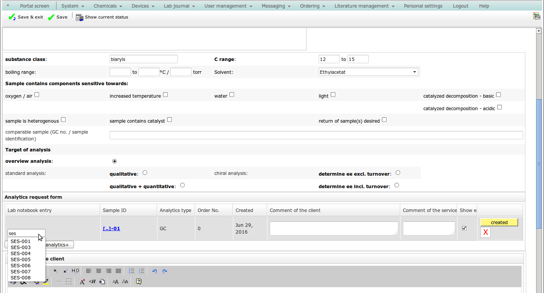Center-align text in the editor

click(x=99, y=271)
